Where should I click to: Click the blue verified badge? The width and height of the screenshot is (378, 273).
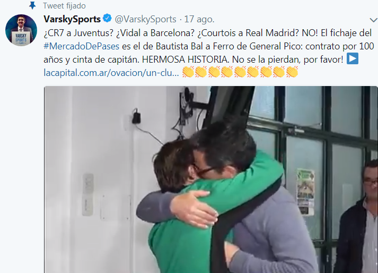pyautogui.click(x=107, y=19)
